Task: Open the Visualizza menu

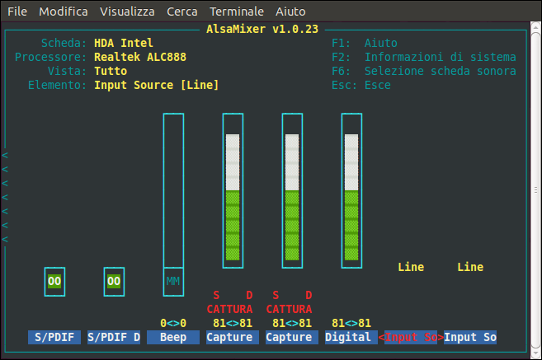Action: point(127,12)
